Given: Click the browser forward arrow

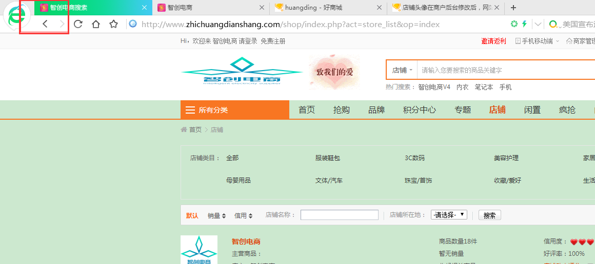Looking at the screenshot, I should pos(62,24).
